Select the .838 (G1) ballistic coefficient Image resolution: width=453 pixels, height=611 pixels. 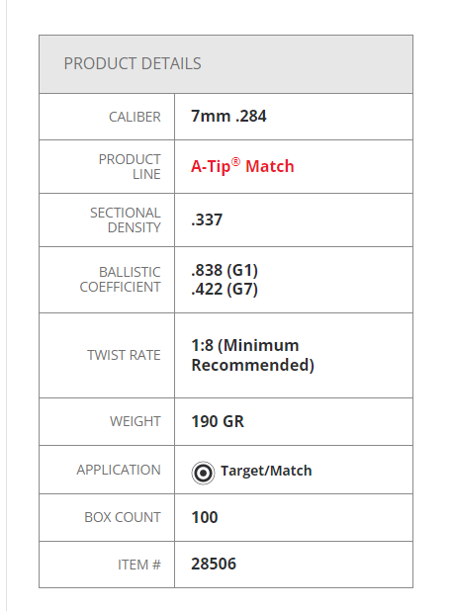[225, 270]
